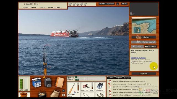Click the time value 12:20 СР

[33, 7]
